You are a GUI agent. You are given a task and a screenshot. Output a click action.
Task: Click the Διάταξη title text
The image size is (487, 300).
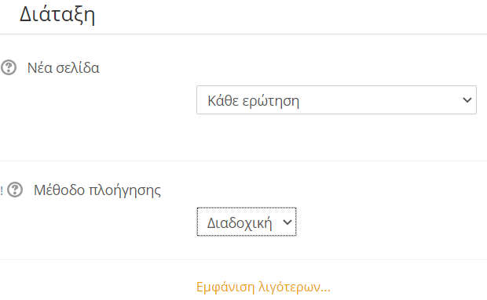[x=57, y=15]
